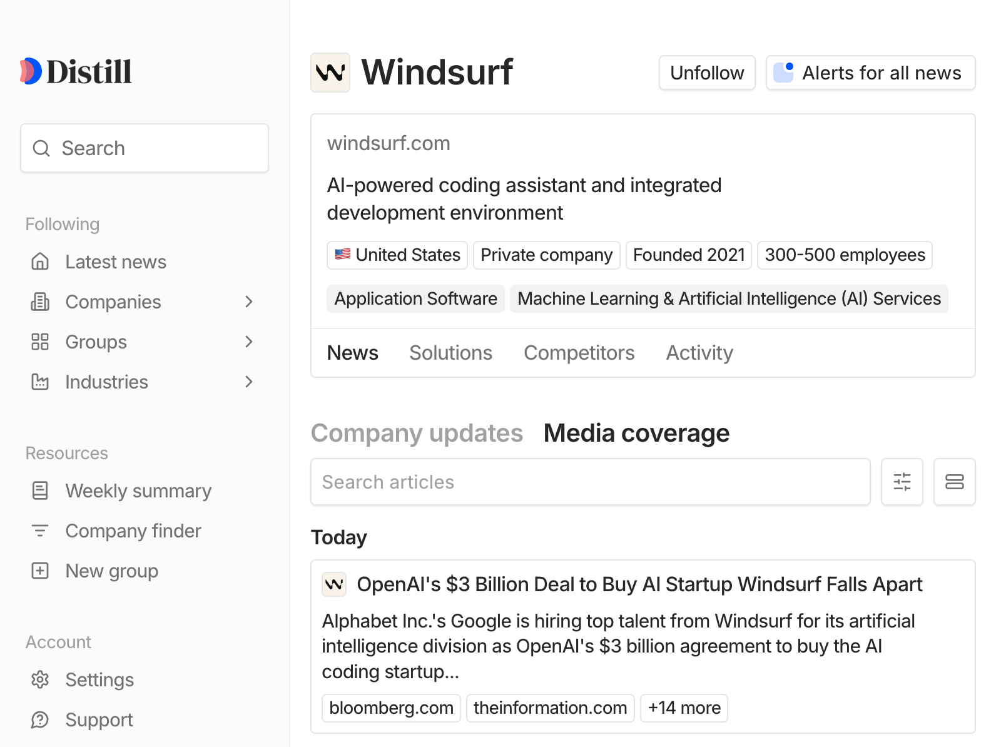This screenshot has height=747, width=996.
Task: Open OpenAI's $3 Billion Deal article title
Action: click(x=639, y=584)
